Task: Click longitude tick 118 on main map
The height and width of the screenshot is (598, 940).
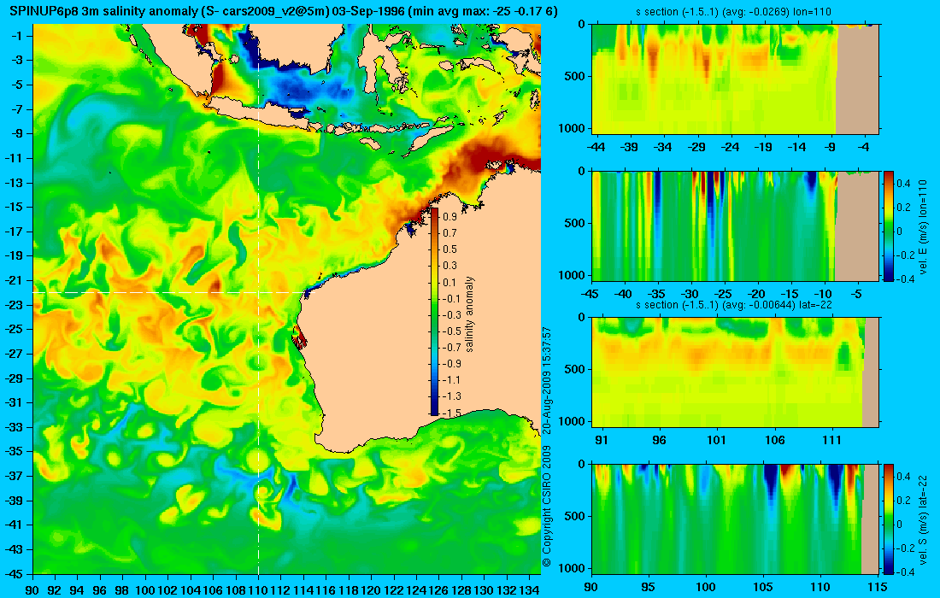Action: pos(349,590)
